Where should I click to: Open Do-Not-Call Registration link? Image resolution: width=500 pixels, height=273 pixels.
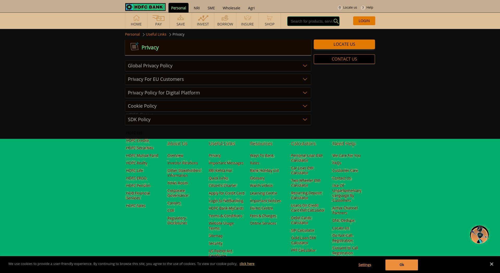tap(343, 238)
